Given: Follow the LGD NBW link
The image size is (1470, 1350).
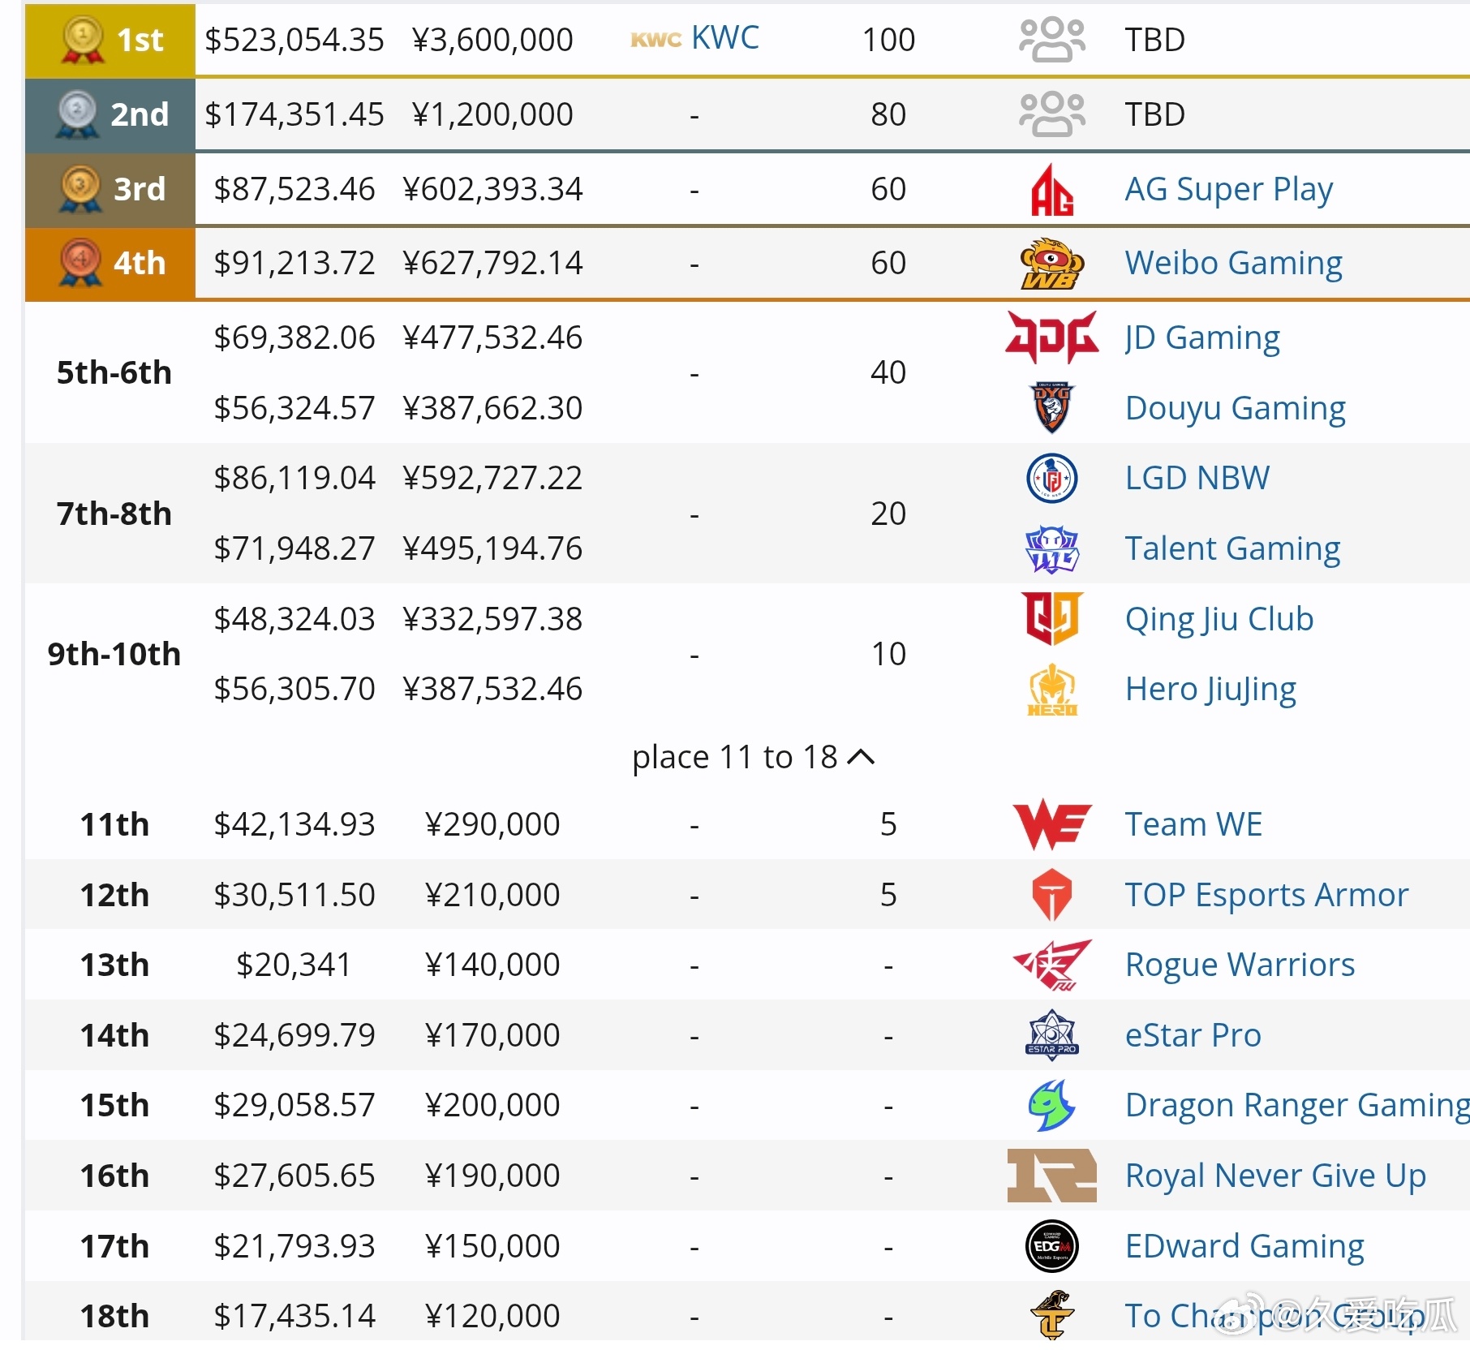Looking at the screenshot, I should point(1197,478).
